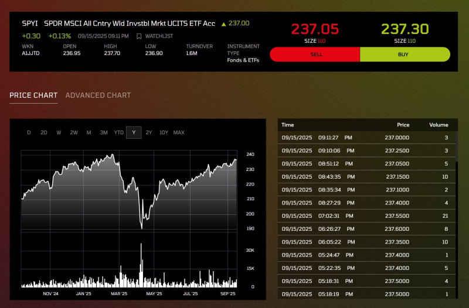Image resolution: width=469 pixels, height=308 pixels.
Task: Click the trades table scrollbar thumb
Action: (x=457, y=146)
